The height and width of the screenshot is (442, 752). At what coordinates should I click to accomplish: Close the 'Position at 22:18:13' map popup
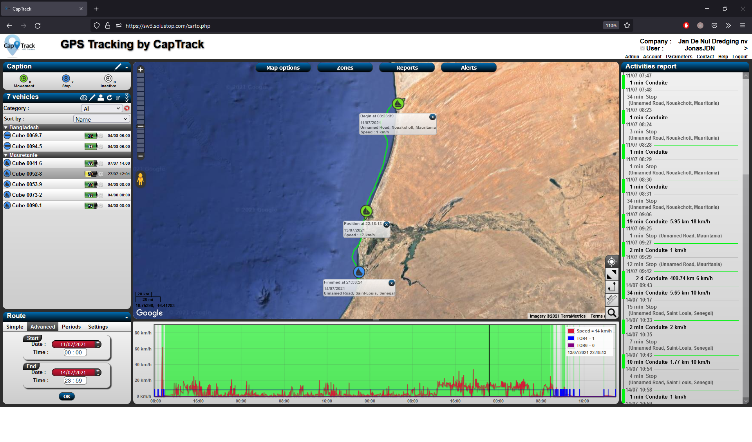click(x=386, y=225)
